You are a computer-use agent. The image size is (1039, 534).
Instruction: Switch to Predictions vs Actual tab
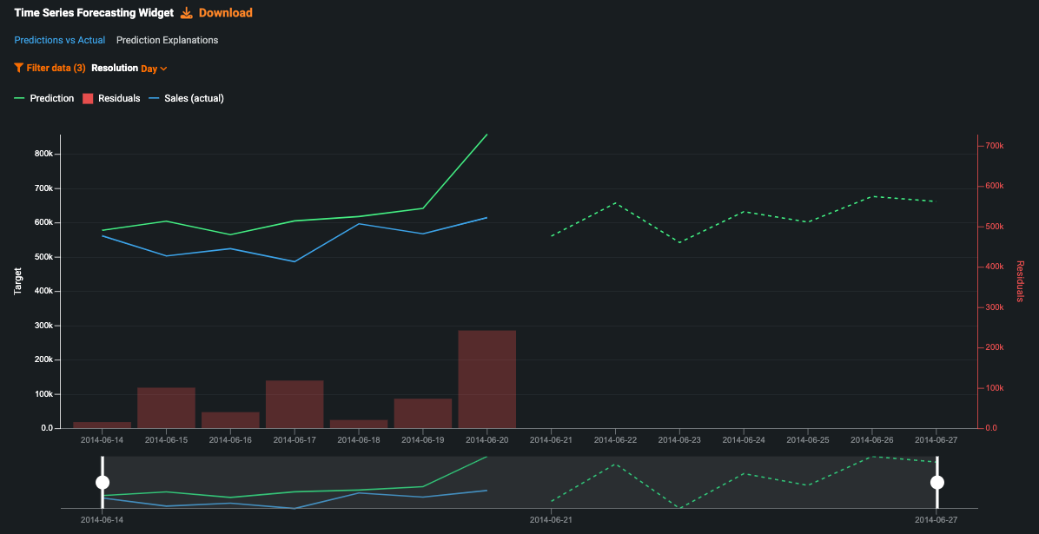click(x=60, y=40)
